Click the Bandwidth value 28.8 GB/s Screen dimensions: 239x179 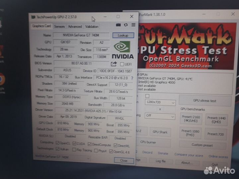(x=118, y=105)
